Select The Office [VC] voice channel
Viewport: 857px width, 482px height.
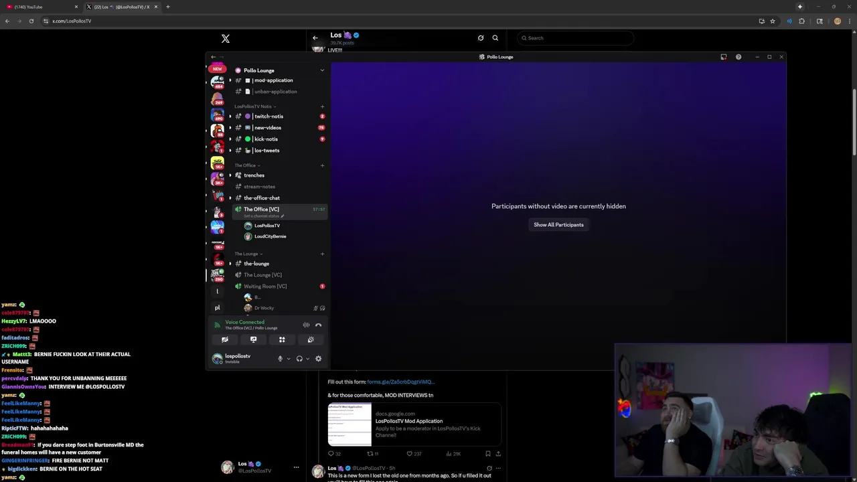pos(279,212)
